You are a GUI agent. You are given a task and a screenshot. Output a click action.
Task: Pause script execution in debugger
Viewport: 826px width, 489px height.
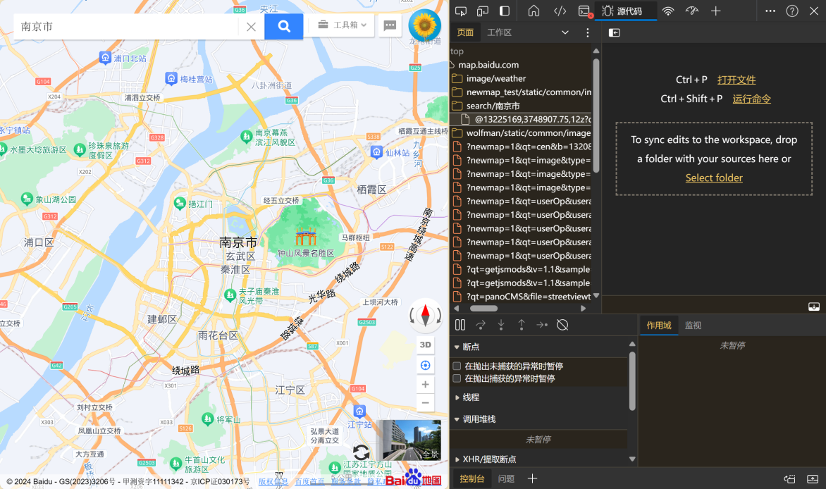coord(460,325)
